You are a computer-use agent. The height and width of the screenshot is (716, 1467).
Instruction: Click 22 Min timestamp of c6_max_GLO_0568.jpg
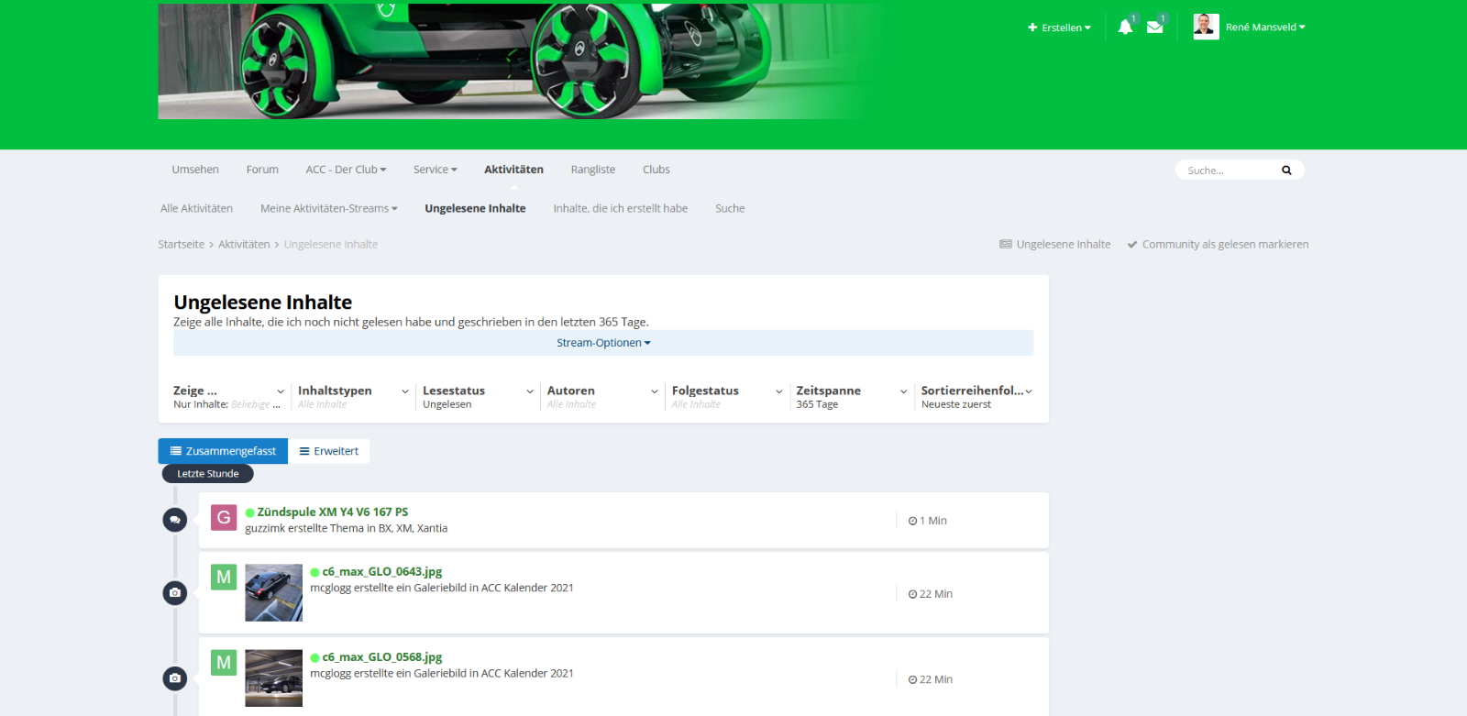pos(931,679)
